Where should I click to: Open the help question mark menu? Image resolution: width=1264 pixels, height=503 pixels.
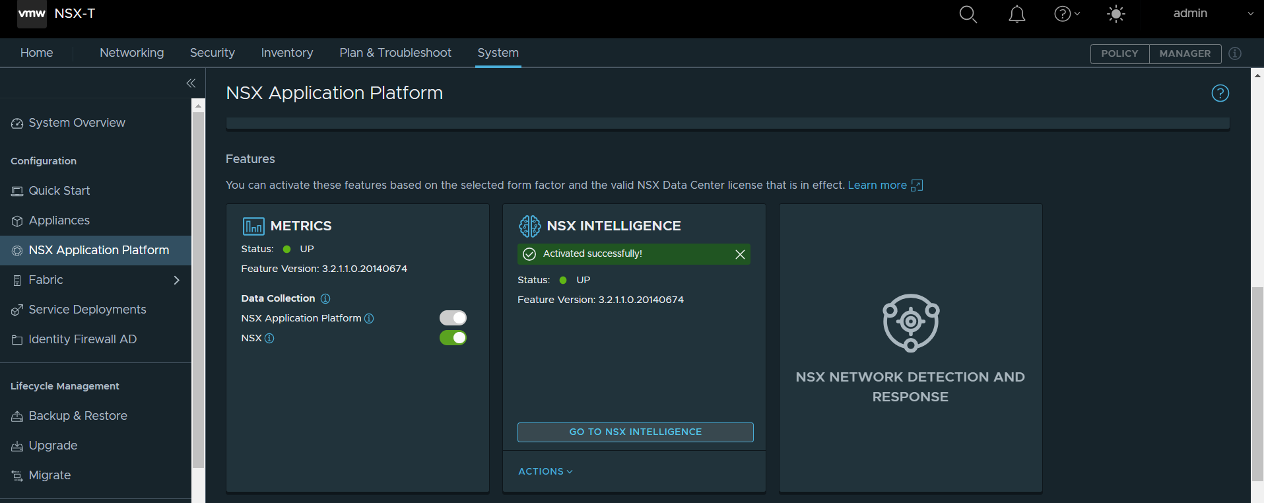(x=1067, y=14)
